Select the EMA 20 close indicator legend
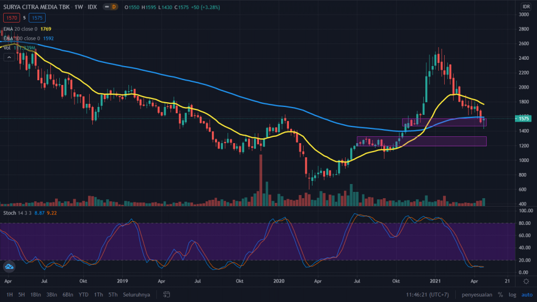Viewport: 537px width, 302px height. (24, 29)
